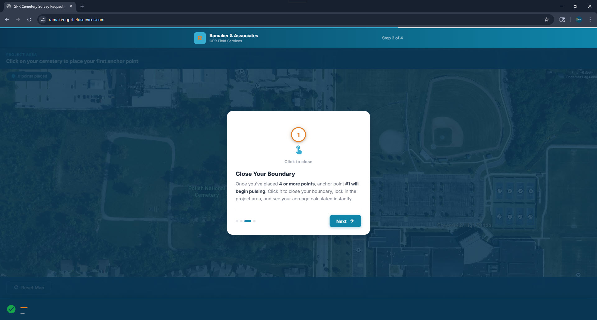
Task: Click the Ramaker & Associates logo icon
Action: pos(200,38)
